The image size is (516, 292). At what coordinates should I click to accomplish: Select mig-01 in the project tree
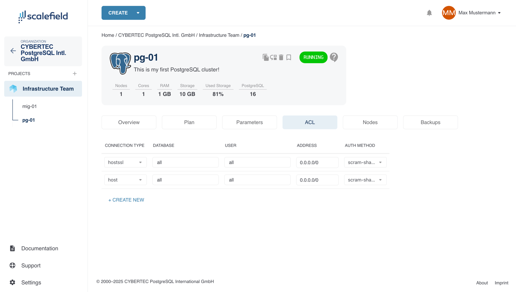click(x=29, y=106)
